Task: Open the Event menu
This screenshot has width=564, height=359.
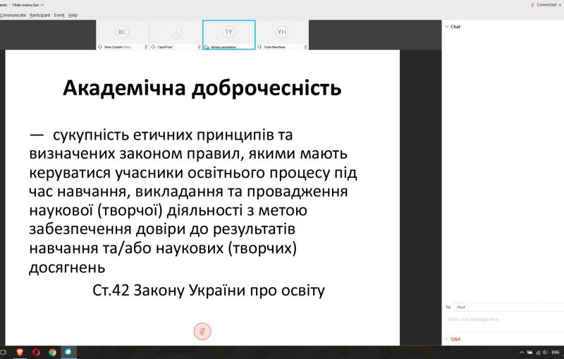Action: coord(59,15)
